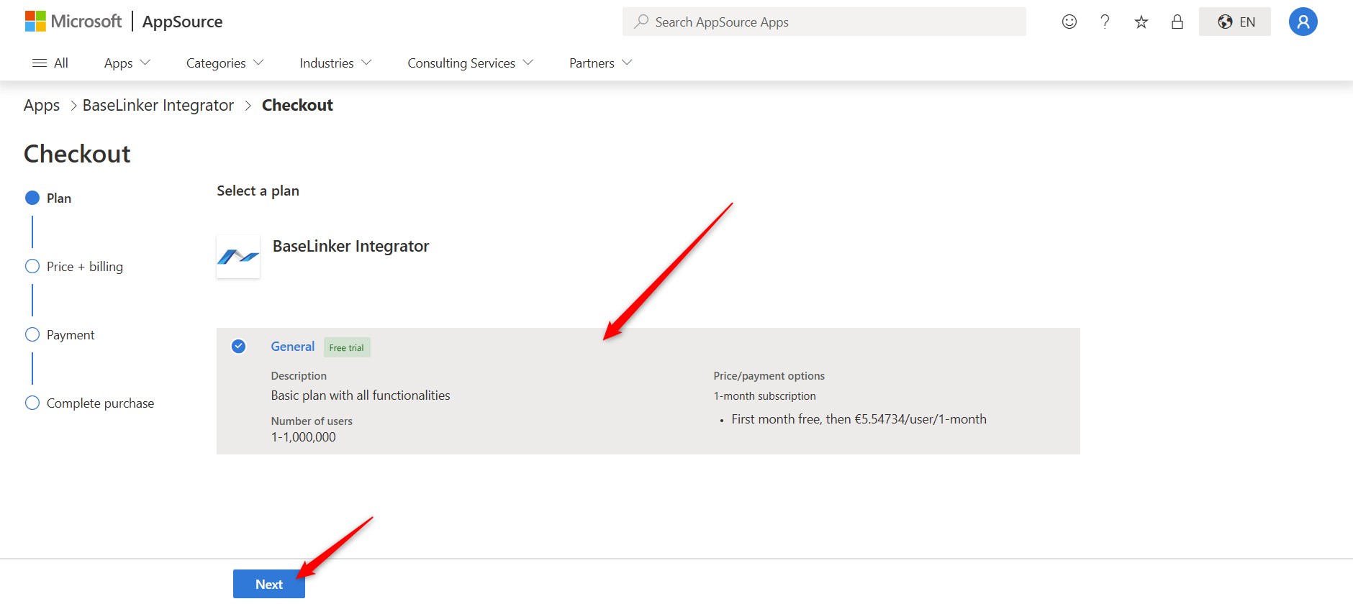Select the Complete purchase step

[x=90, y=403]
